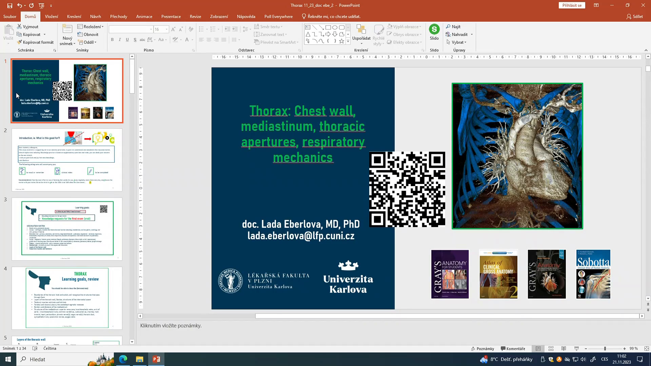This screenshot has height=366, width=651.
Task: Select slide 4 THORAX thumbnail
Action: [67, 298]
